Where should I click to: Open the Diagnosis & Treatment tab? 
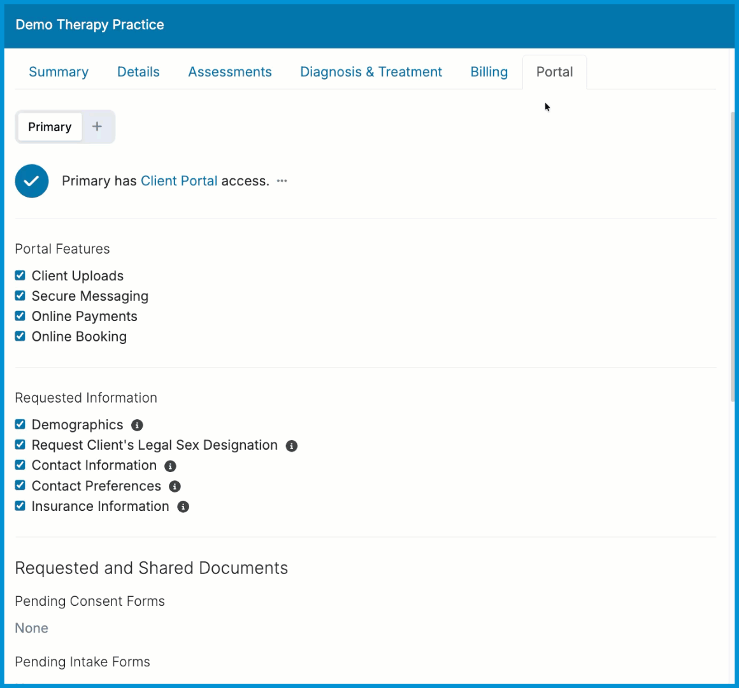(x=371, y=72)
